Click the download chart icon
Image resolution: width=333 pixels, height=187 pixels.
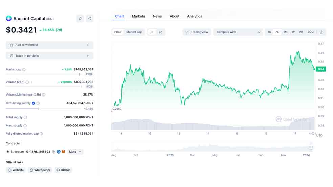click(321, 32)
